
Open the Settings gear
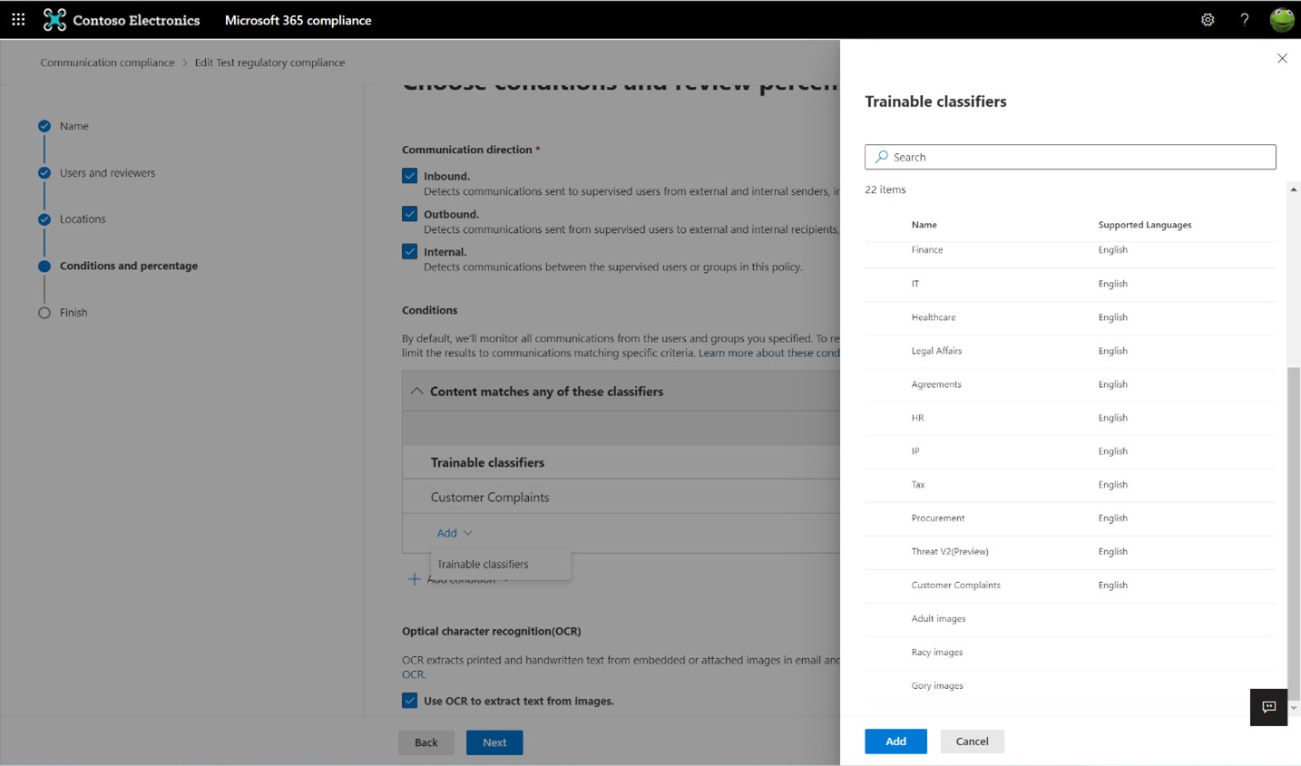point(1208,19)
